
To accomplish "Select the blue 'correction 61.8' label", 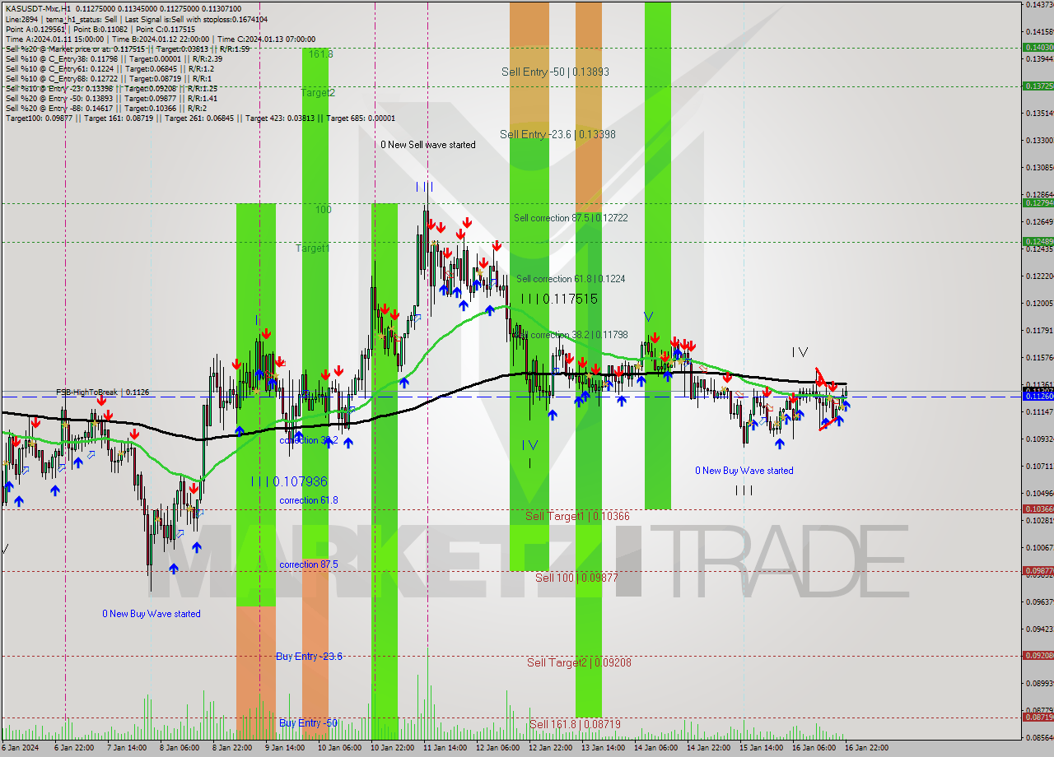I will pos(308,500).
